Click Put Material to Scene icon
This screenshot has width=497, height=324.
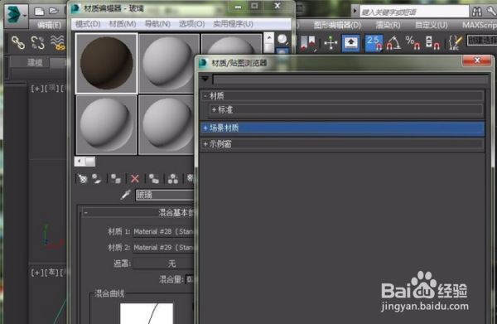97,179
